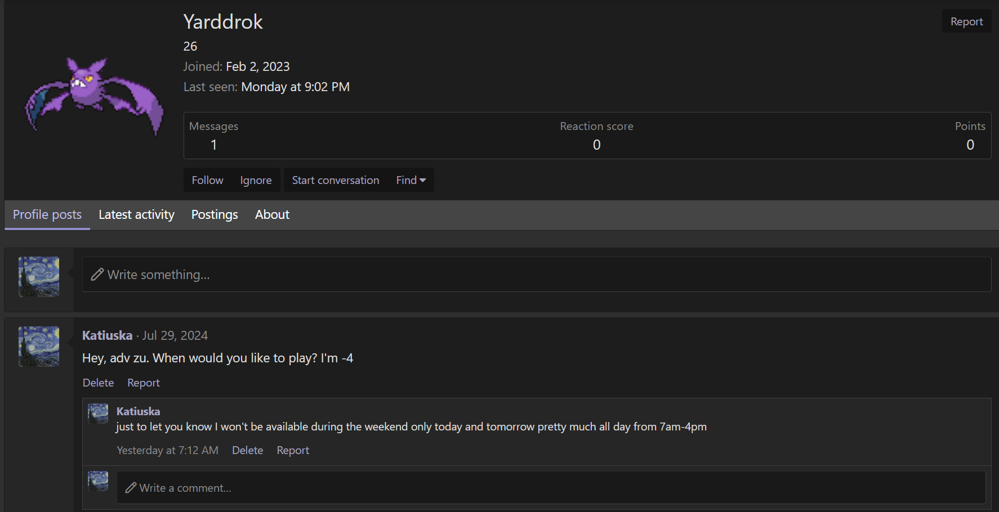999x512 pixels.
Task: Click the Jul 29, 2024 post date link
Action: click(x=175, y=335)
